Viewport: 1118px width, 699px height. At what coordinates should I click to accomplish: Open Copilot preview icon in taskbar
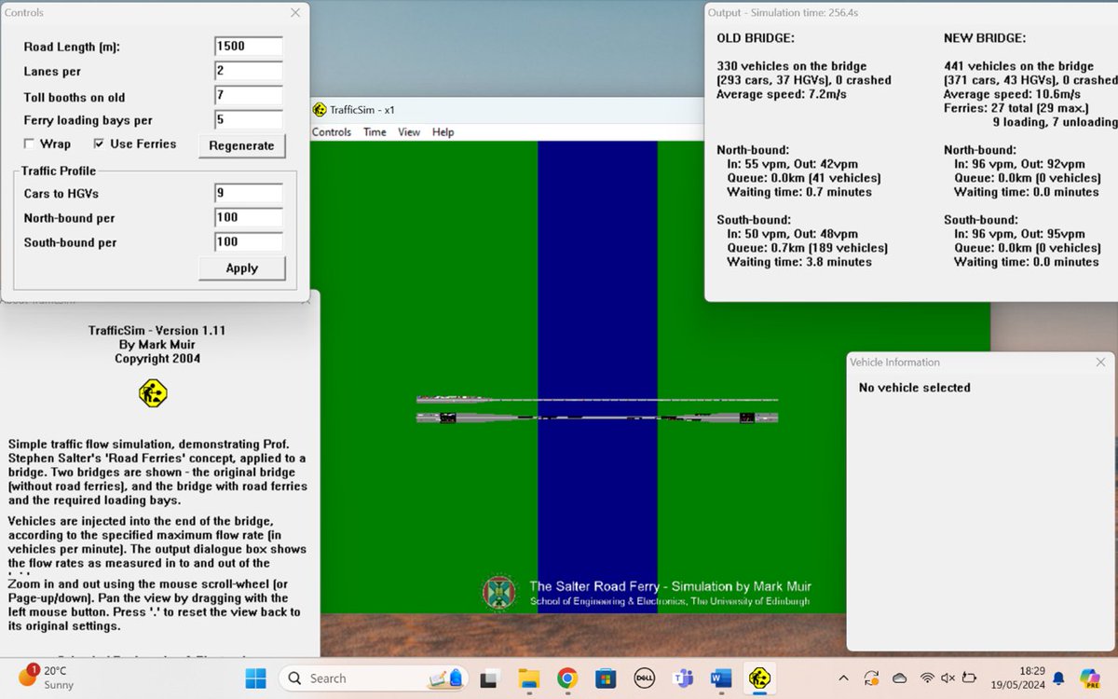[x=1090, y=678]
